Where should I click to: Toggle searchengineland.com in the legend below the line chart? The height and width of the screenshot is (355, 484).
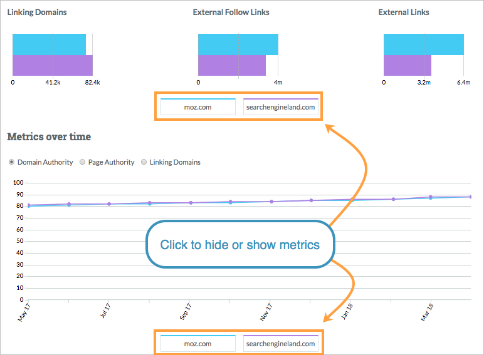pyautogui.click(x=281, y=344)
